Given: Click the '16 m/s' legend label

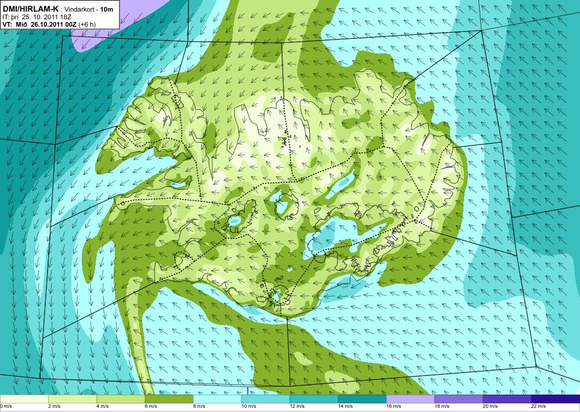Looking at the screenshot, I should click(x=394, y=406).
